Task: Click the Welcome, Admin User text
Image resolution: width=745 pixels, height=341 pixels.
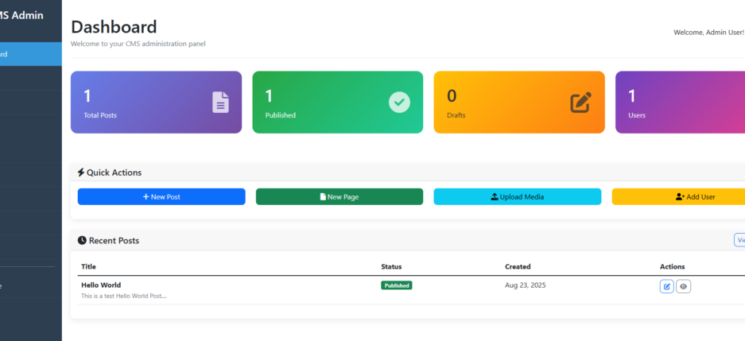Action: pyautogui.click(x=708, y=33)
